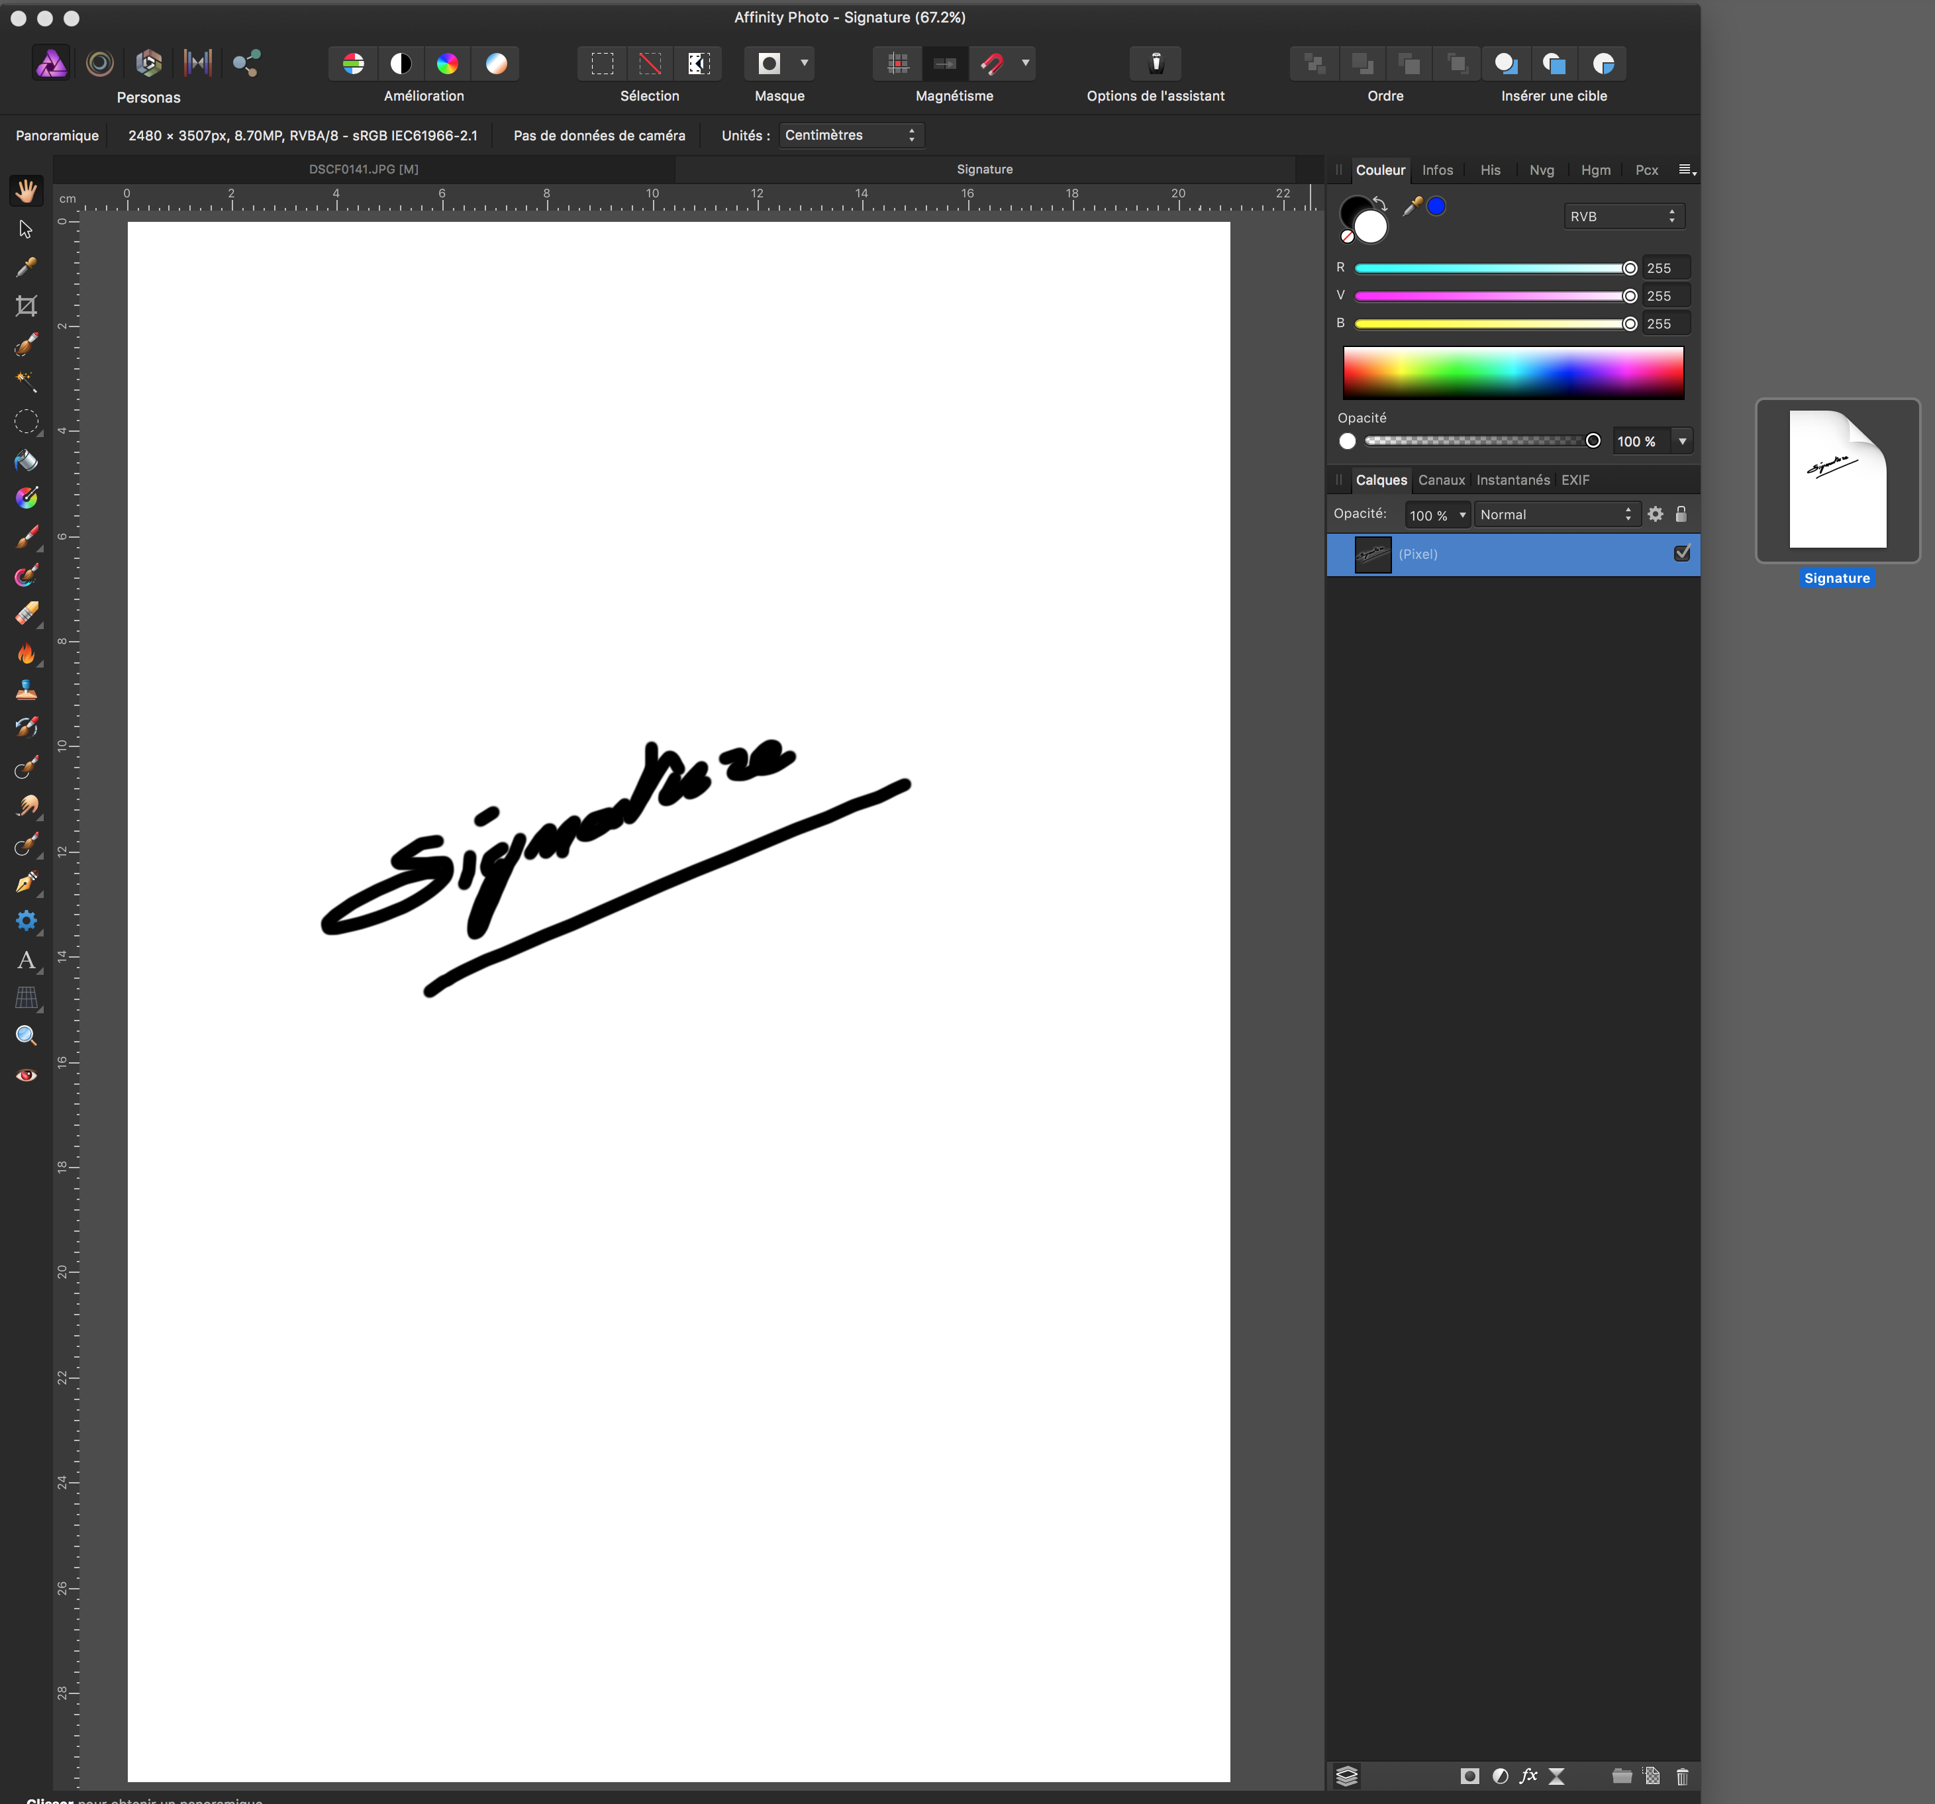This screenshot has width=1935, height=1804.
Task: Open the RVB color model dropdown
Action: [1622, 216]
